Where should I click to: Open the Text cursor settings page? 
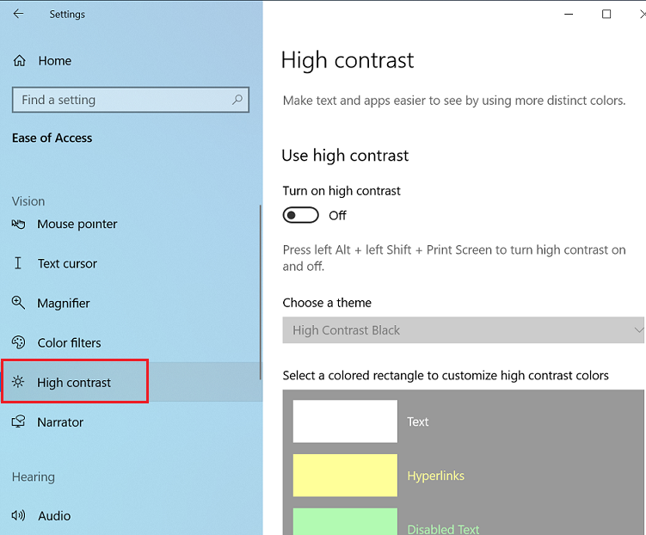click(67, 263)
